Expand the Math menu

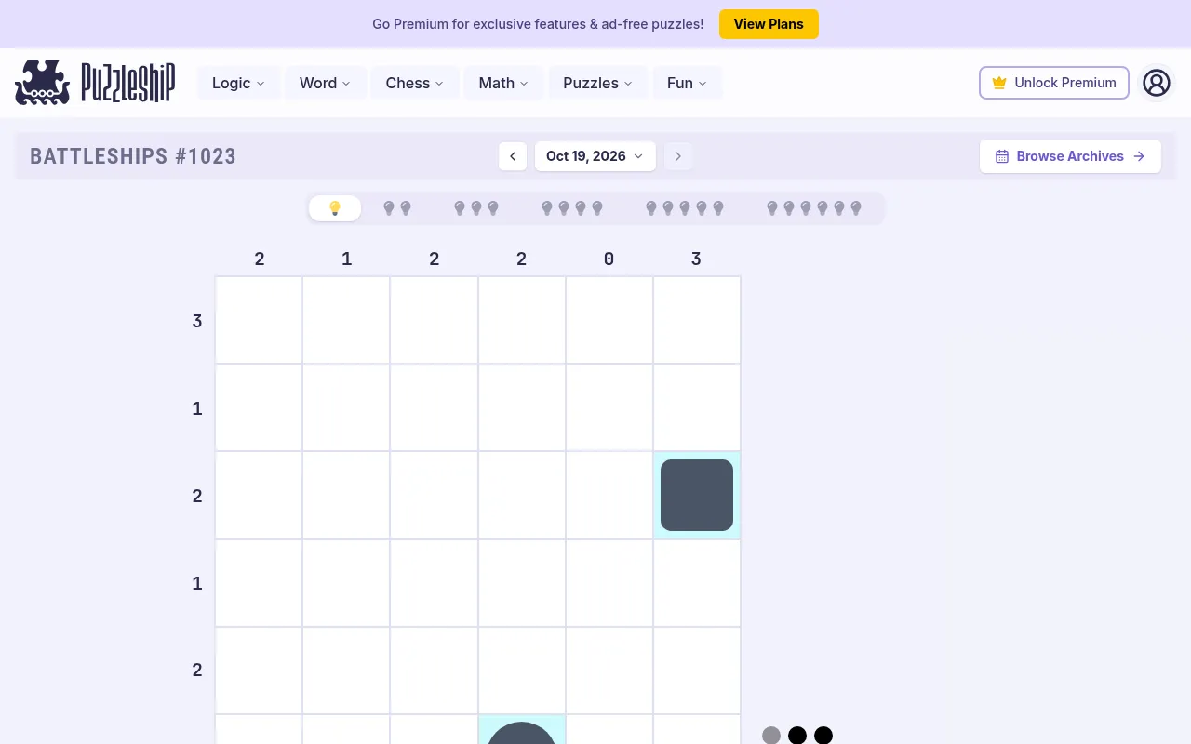point(503,83)
